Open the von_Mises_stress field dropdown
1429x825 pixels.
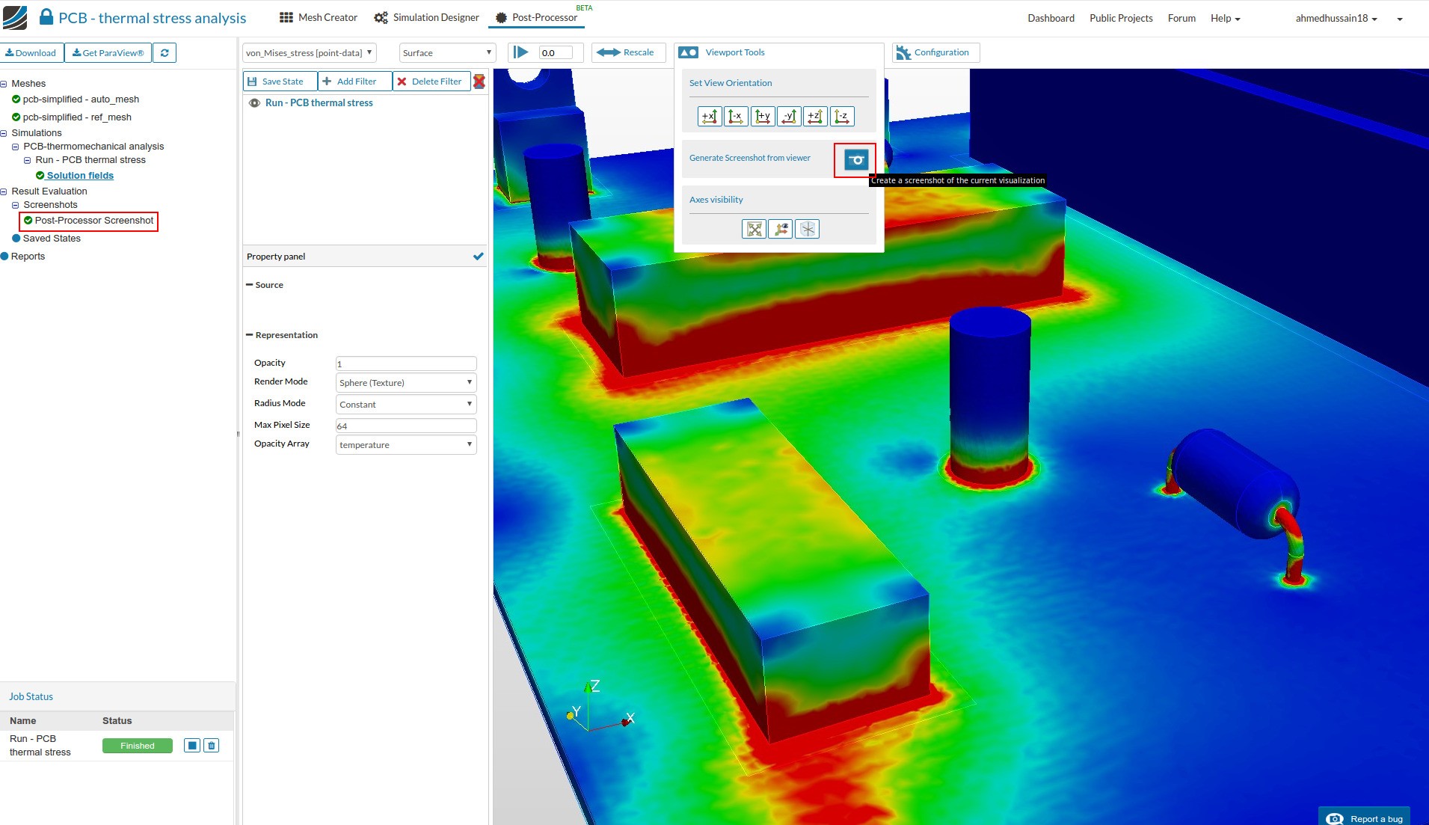[x=310, y=53]
